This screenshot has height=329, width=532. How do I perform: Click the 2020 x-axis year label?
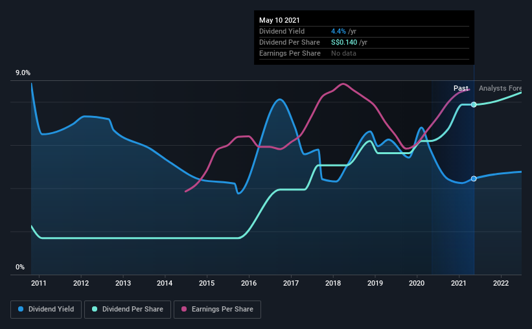tap(417, 283)
